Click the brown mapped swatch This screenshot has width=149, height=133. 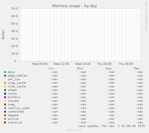tap(5, 115)
